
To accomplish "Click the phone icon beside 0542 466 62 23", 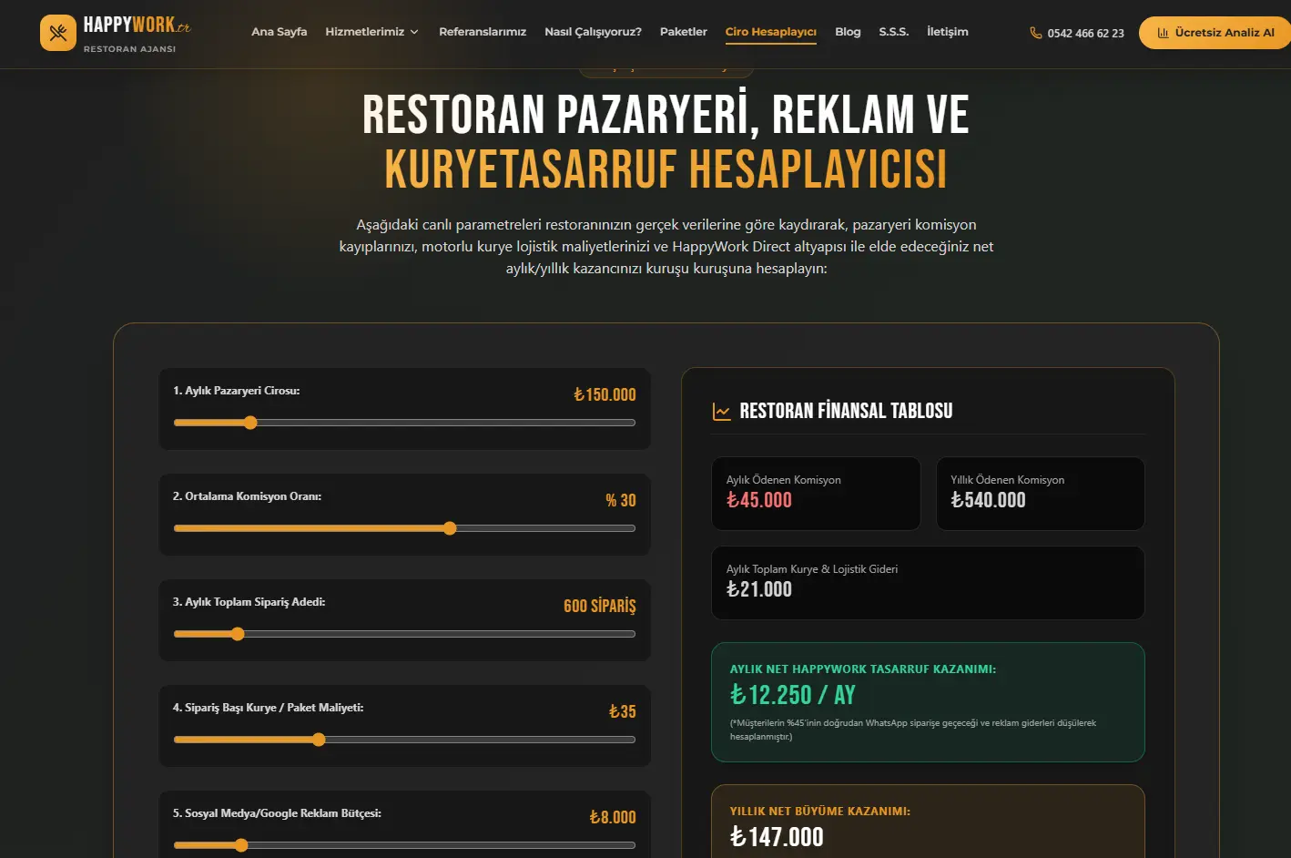I will 1035,33.
